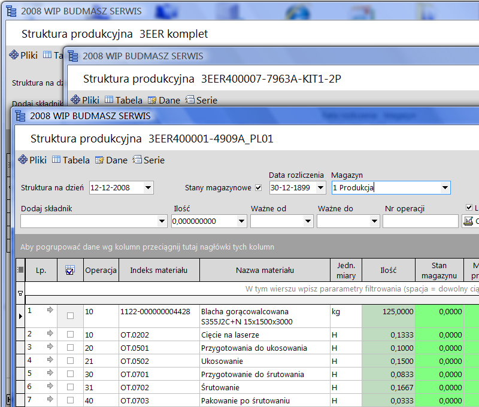Open Serie menu in the 4909A_PL01 window
This screenshot has width=479, height=407.
(x=148, y=160)
